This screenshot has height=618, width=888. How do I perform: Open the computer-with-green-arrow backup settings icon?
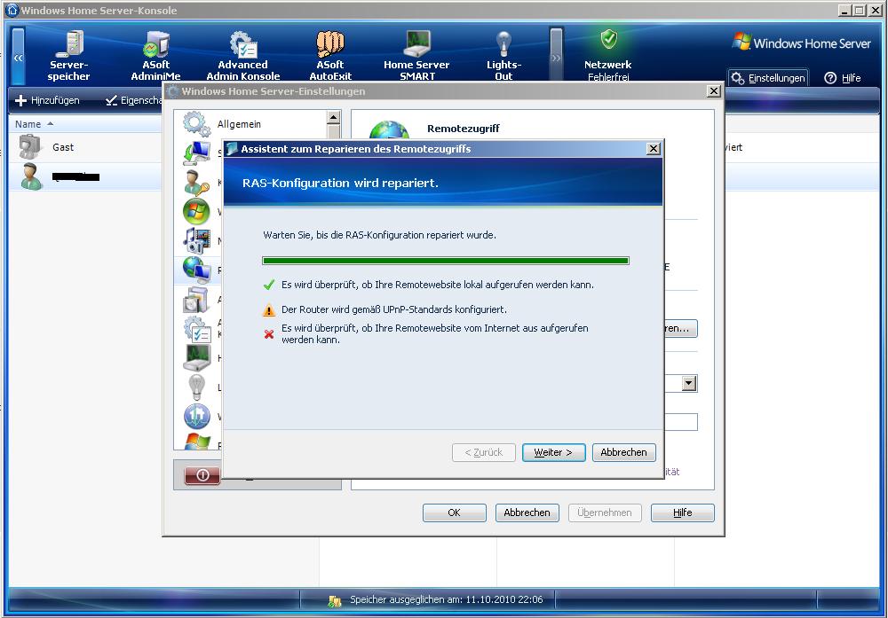[196, 153]
